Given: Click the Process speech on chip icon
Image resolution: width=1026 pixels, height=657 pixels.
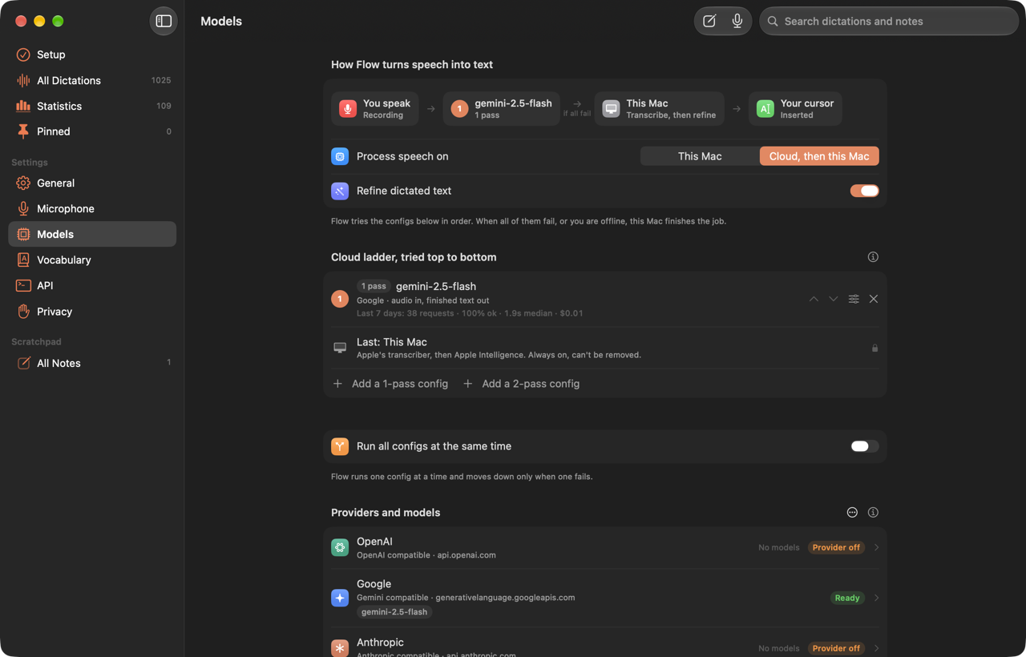Looking at the screenshot, I should [340, 156].
